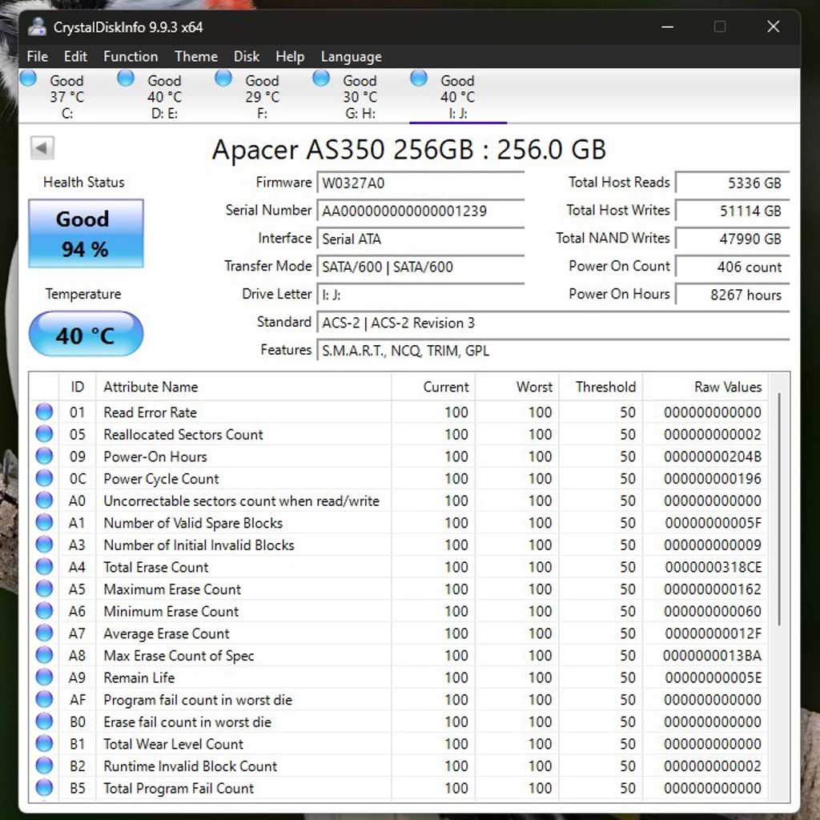Select the C: disk tab

(x=67, y=96)
